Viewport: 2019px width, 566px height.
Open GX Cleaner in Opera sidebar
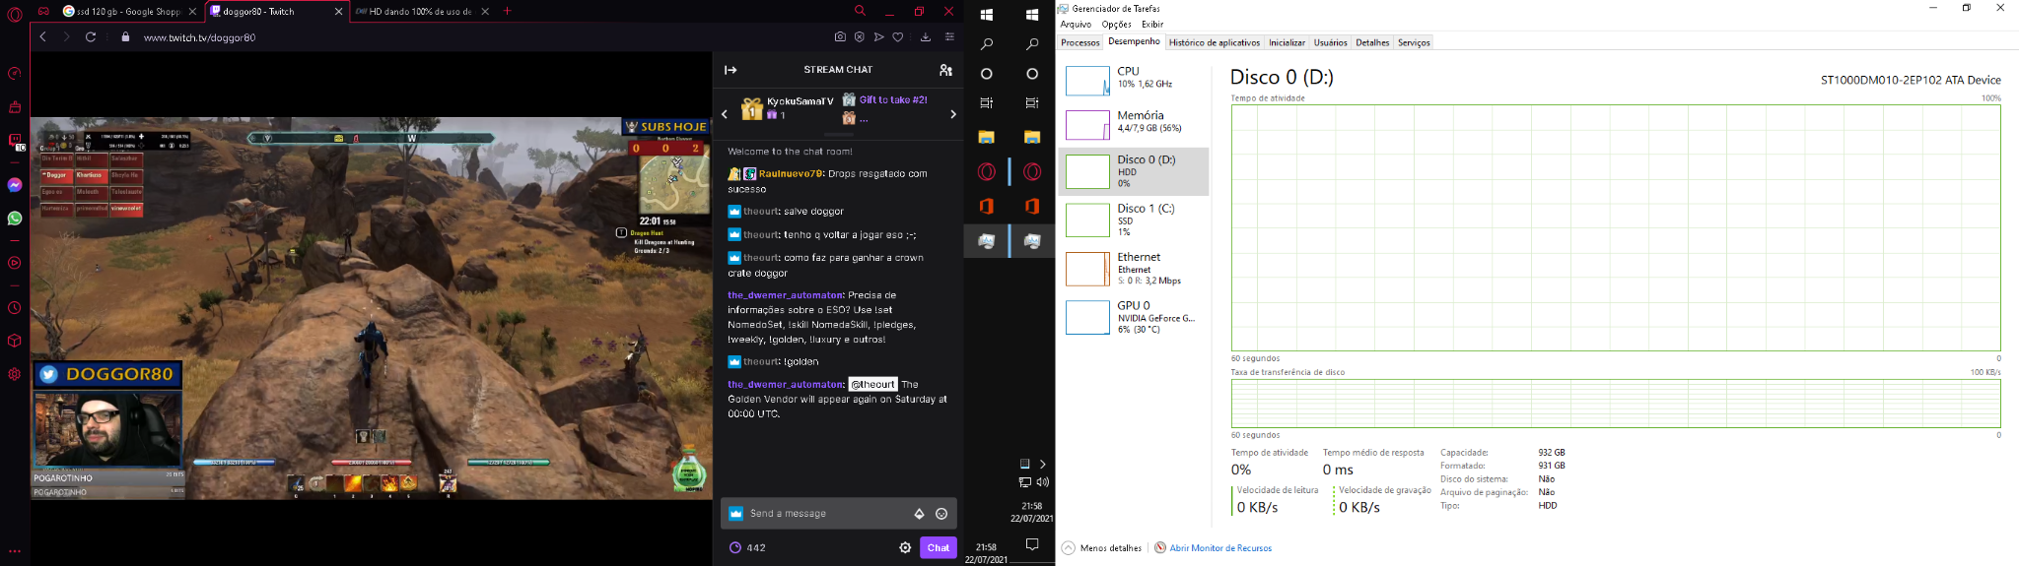pos(15,107)
